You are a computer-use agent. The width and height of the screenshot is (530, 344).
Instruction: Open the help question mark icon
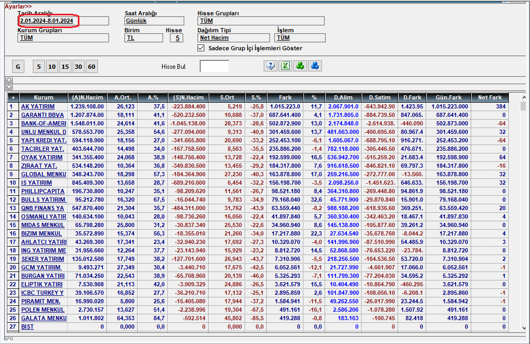(x=271, y=66)
